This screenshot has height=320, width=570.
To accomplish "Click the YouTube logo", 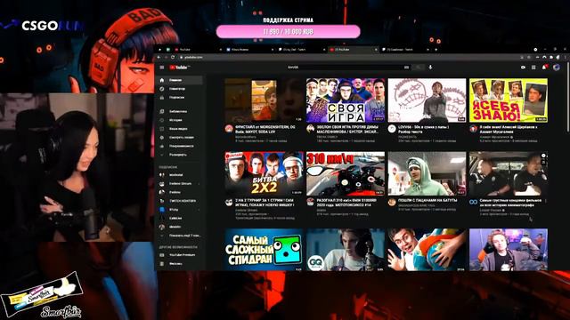I will pyautogui.click(x=178, y=68).
